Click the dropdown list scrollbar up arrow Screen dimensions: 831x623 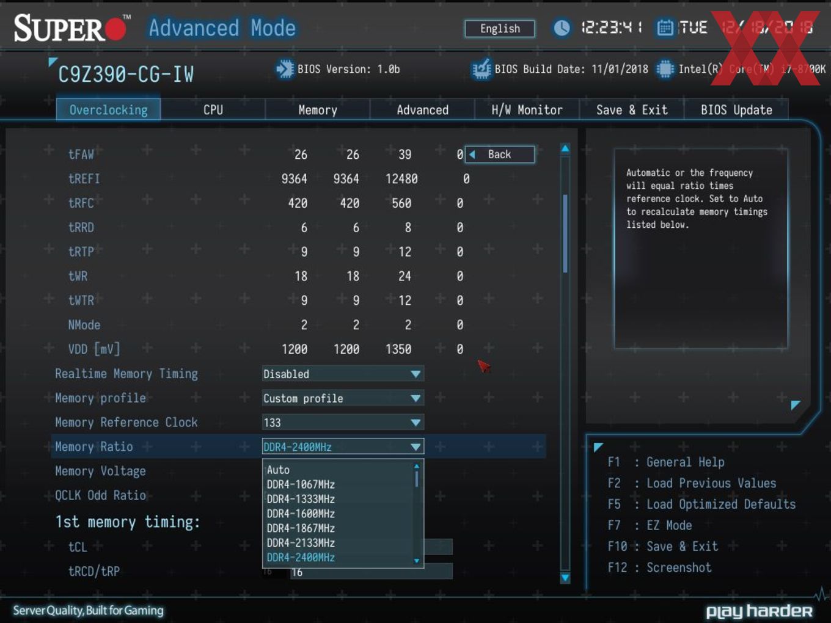[417, 466]
